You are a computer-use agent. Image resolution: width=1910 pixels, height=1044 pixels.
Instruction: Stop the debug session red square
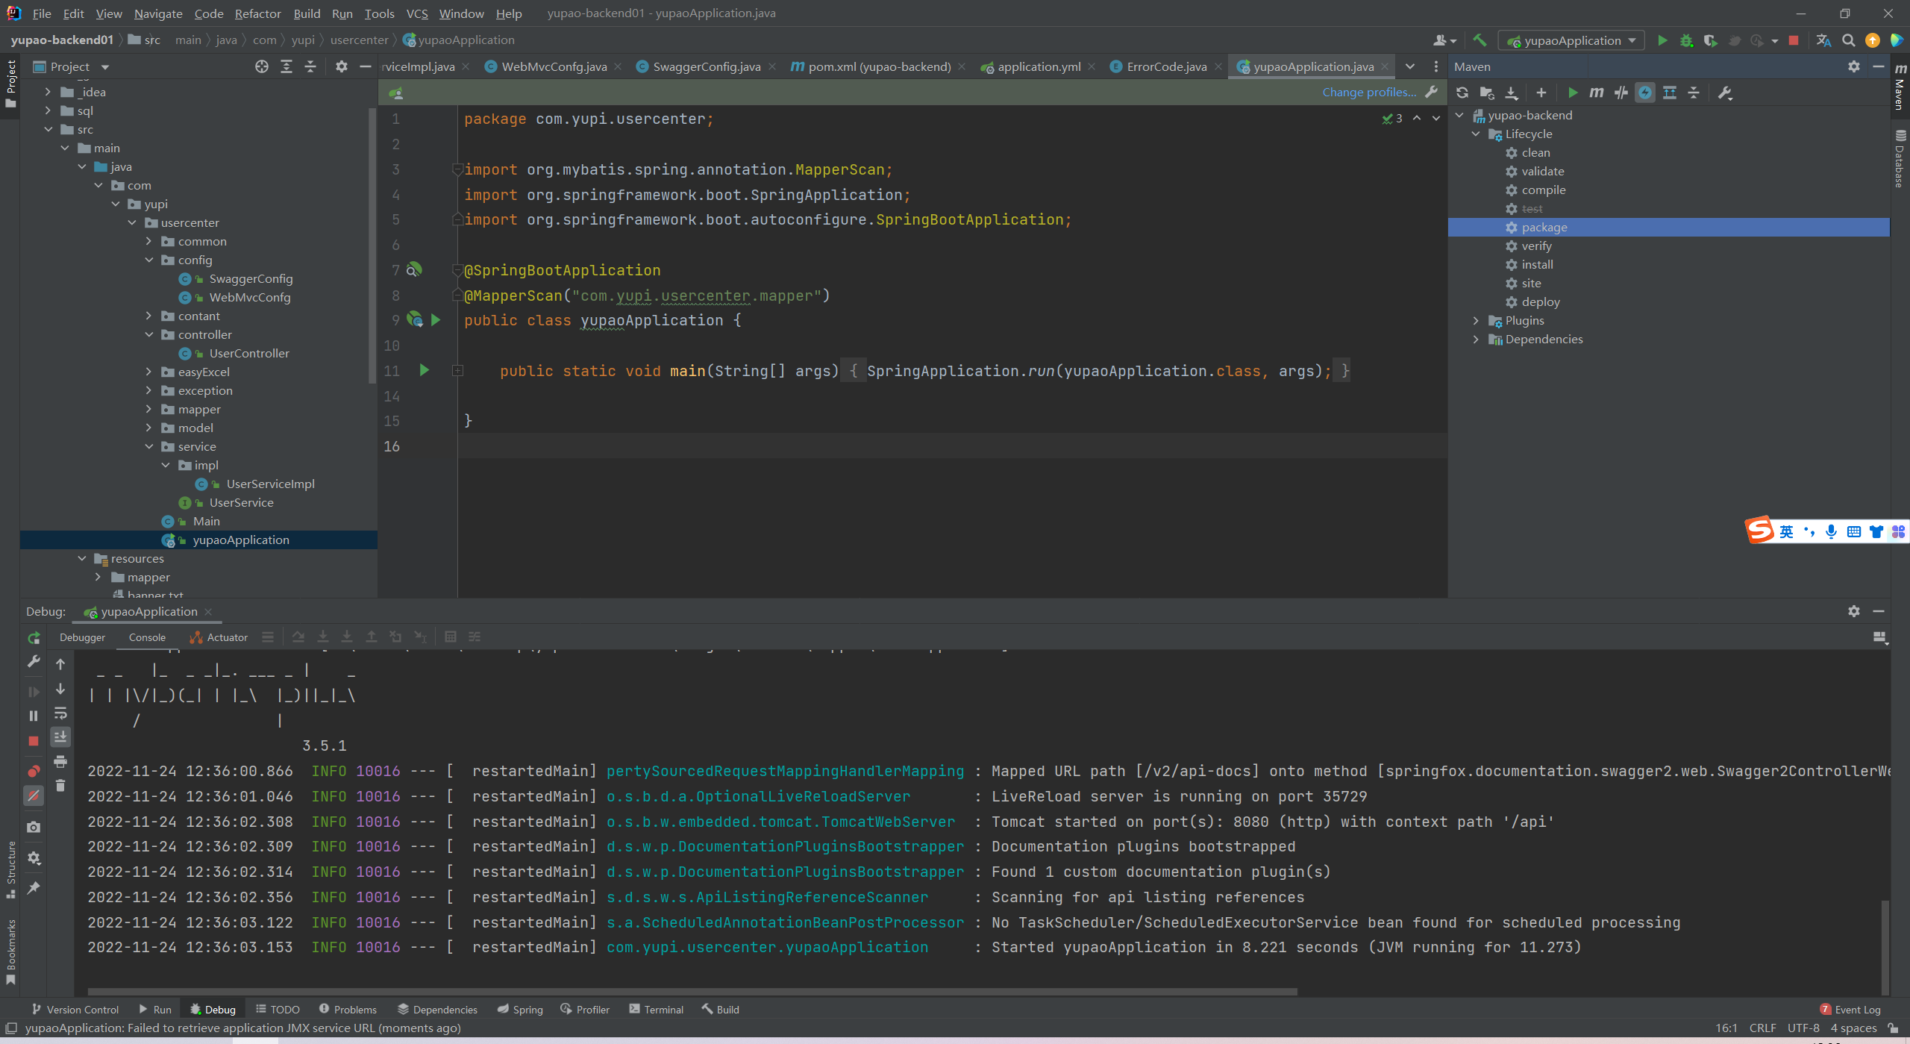point(34,741)
